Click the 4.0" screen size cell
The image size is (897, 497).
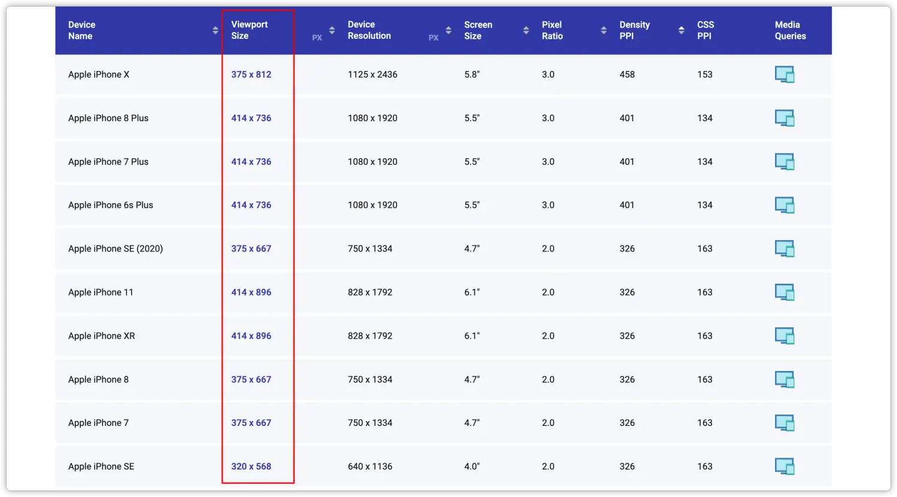(472, 467)
